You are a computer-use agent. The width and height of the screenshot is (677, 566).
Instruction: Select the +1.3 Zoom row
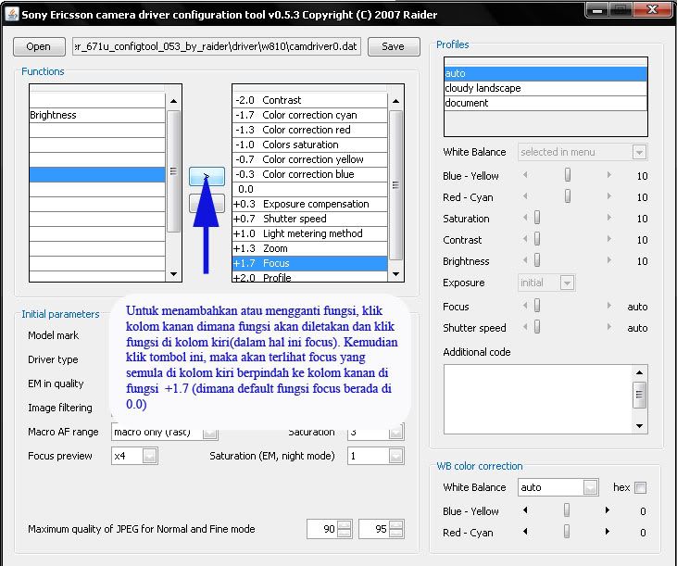[309, 248]
